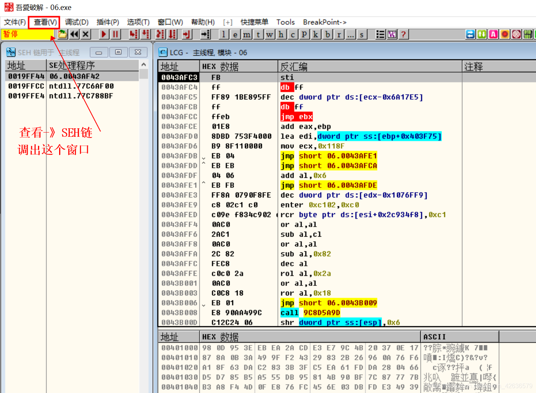536x393 pixels.
Task: Open appearance options purple grid icon
Action: [392, 35]
